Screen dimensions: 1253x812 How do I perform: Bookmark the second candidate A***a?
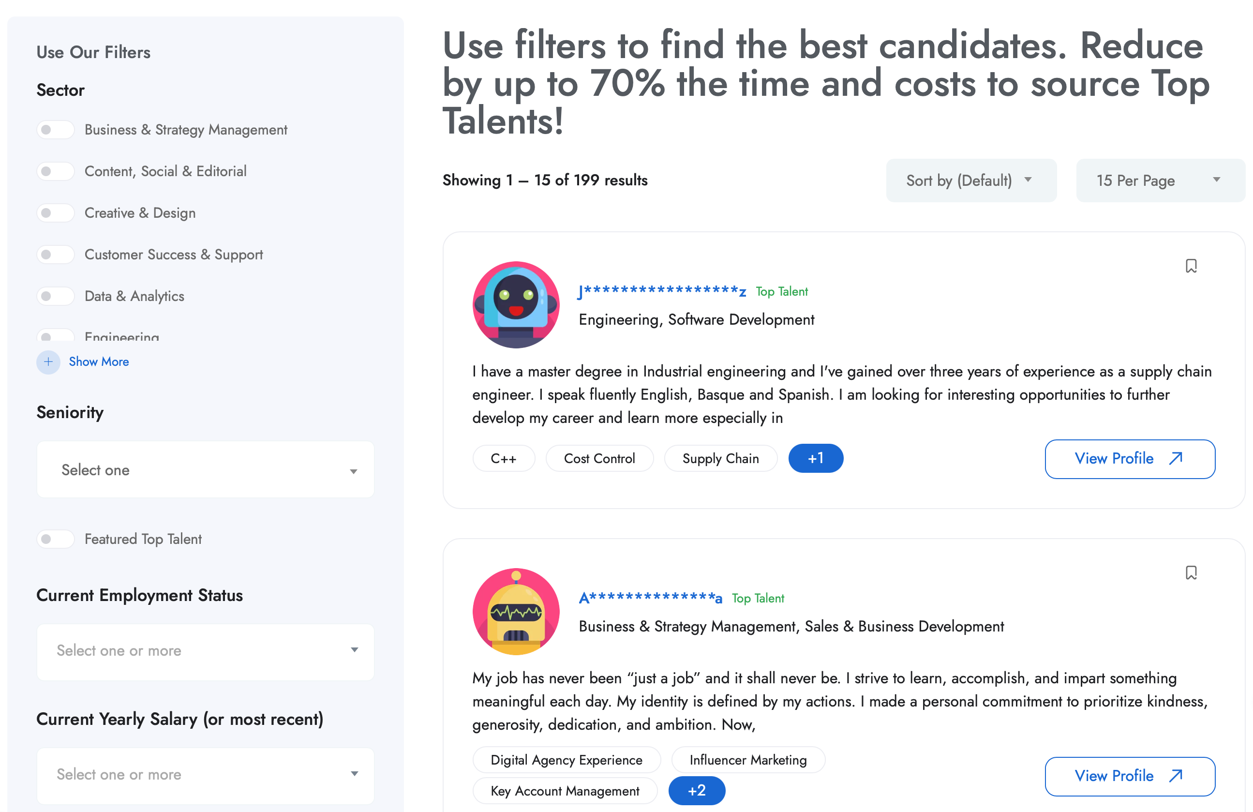pyautogui.click(x=1191, y=572)
